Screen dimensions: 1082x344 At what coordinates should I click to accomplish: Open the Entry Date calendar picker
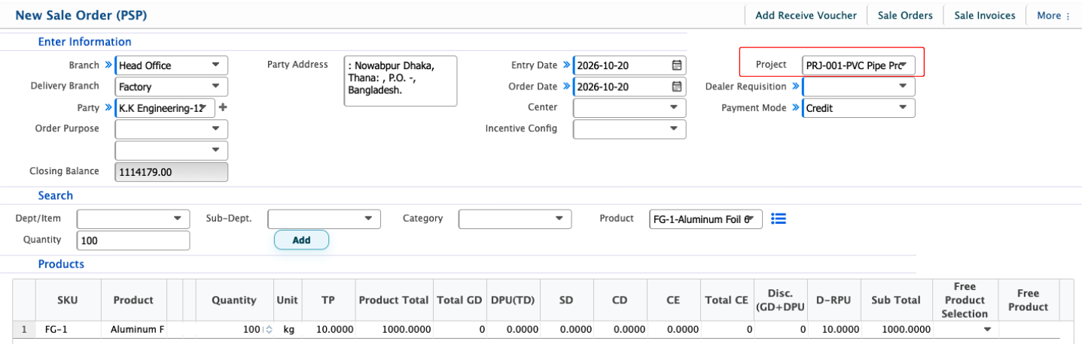[677, 65]
